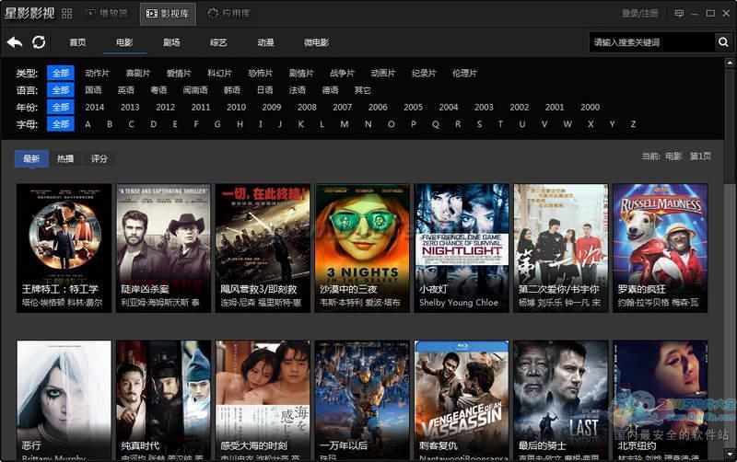
Task: Switch to the 播放器 tab
Action: coord(107,13)
